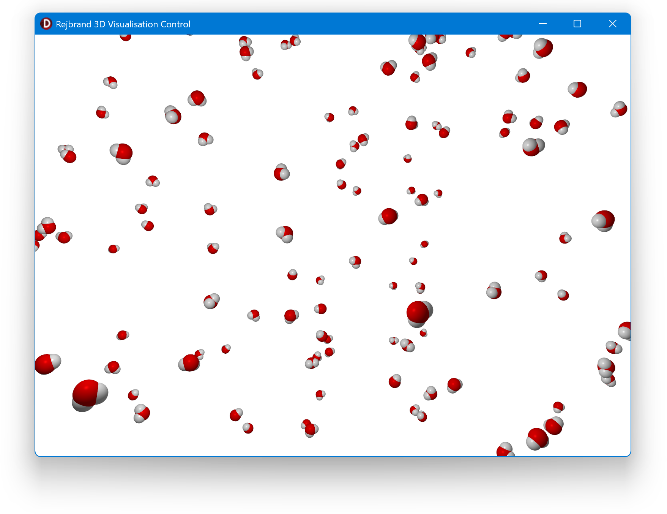Click the Rejbrand 3D Visualisation Control title text
The height and width of the screenshot is (514, 667).
(123, 24)
